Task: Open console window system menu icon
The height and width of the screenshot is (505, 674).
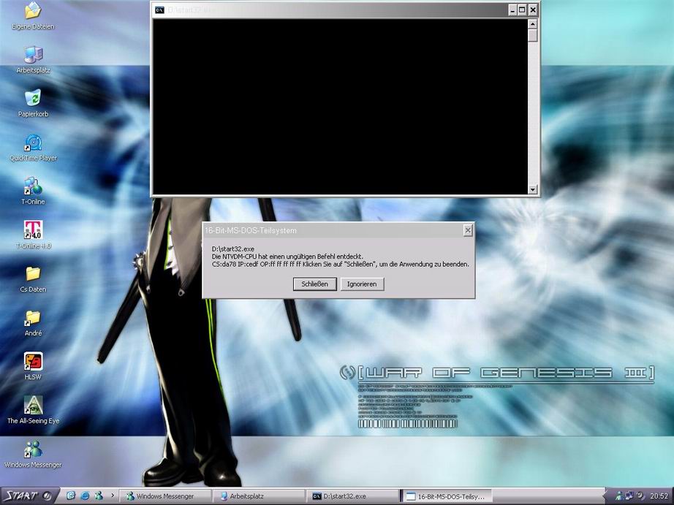Action: click(x=159, y=10)
